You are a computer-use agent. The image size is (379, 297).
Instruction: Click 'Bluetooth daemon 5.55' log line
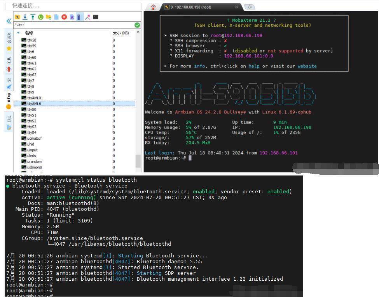point(169,262)
